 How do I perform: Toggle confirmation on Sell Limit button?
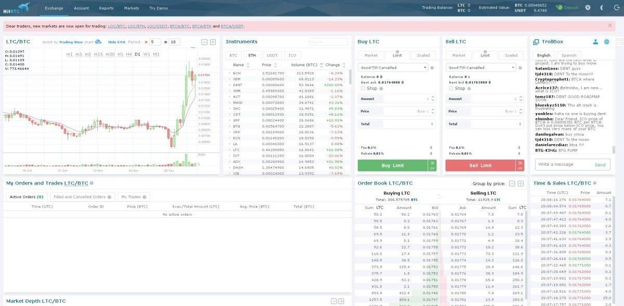click(520, 165)
